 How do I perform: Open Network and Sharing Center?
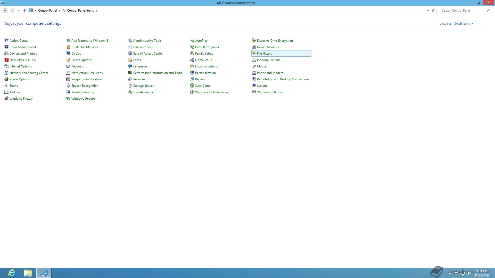pos(29,73)
